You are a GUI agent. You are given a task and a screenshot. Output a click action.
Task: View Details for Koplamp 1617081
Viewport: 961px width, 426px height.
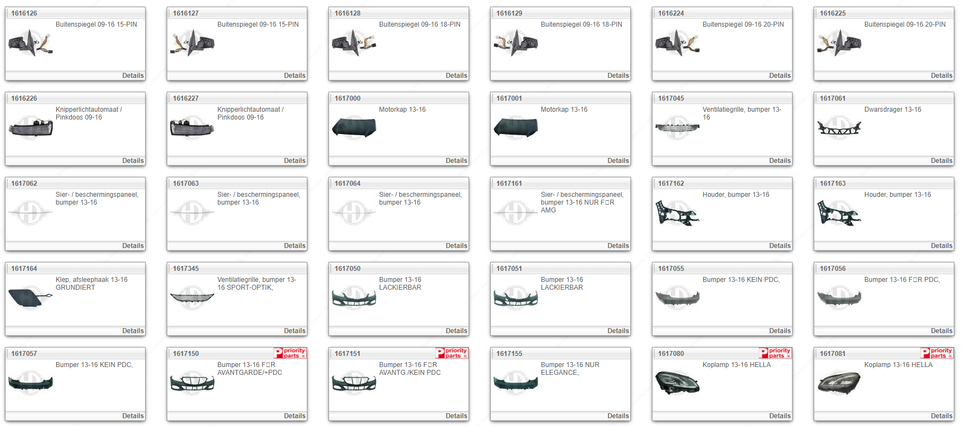point(941,416)
